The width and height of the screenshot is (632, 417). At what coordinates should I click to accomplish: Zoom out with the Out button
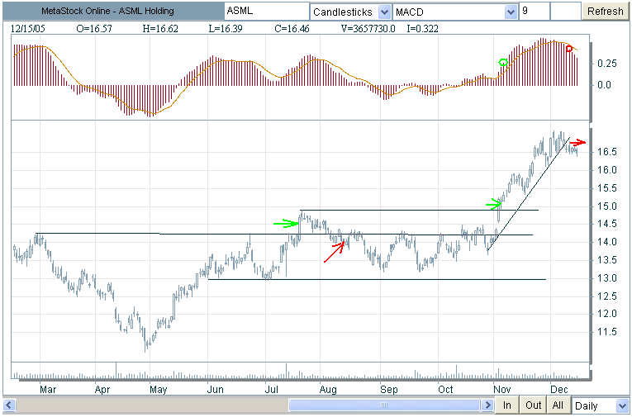(533, 405)
